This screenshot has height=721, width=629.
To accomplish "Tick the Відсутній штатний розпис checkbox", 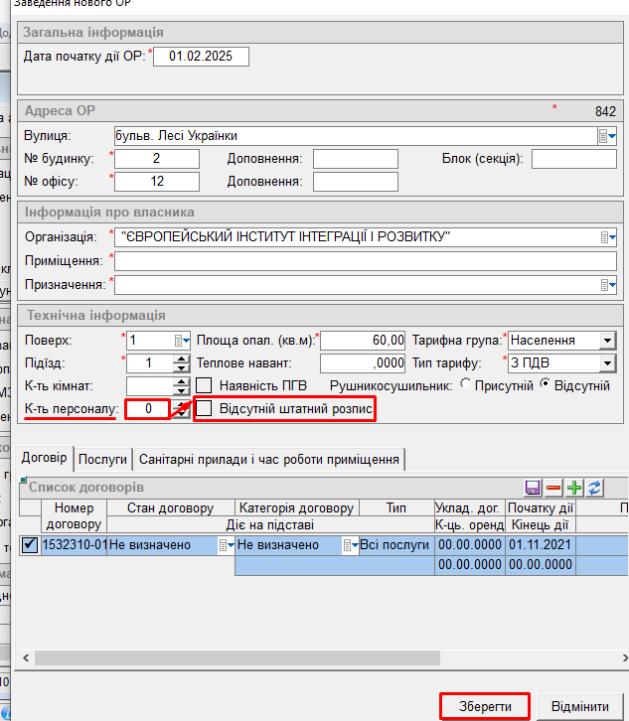I will coord(205,409).
